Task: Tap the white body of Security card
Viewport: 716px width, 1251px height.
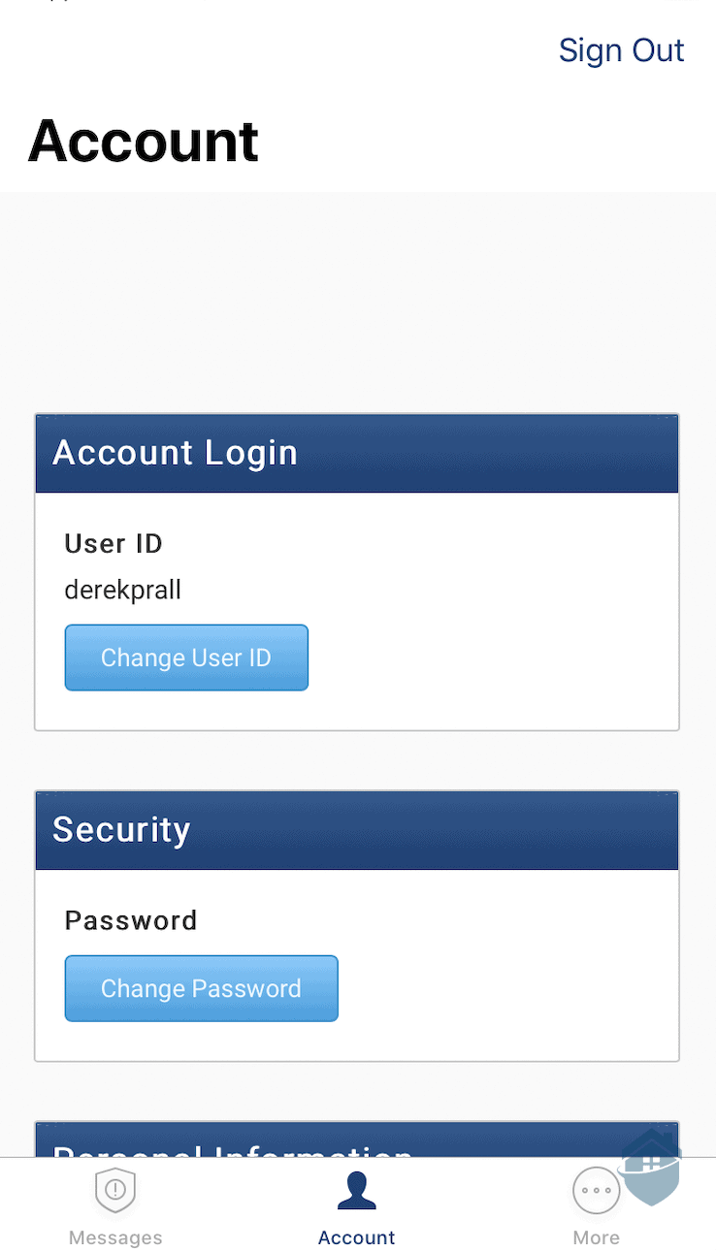Action: (357, 965)
